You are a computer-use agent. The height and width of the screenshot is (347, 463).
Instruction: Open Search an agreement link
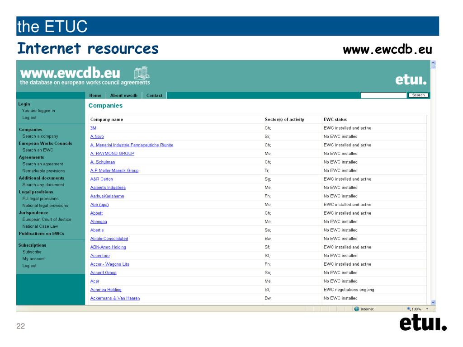43,164
